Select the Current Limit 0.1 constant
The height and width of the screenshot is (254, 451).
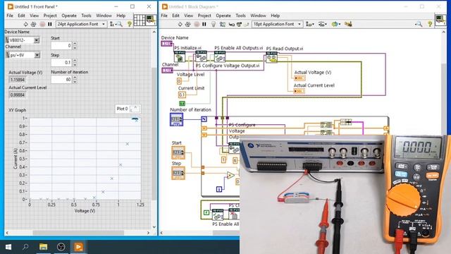tap(182, 95)
